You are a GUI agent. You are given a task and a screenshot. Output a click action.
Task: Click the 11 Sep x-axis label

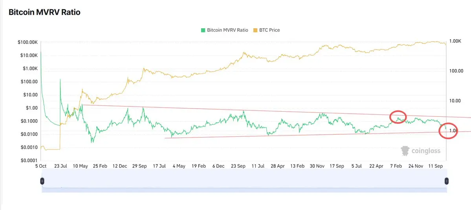point(435,166)
